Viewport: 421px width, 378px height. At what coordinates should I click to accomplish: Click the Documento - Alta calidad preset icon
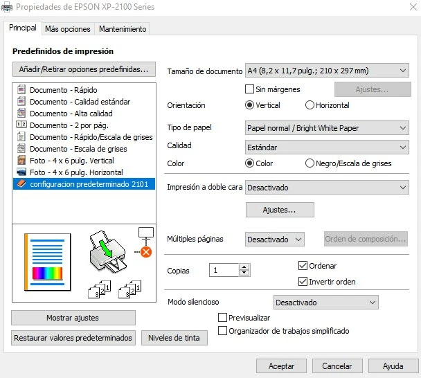pos(21,113)
